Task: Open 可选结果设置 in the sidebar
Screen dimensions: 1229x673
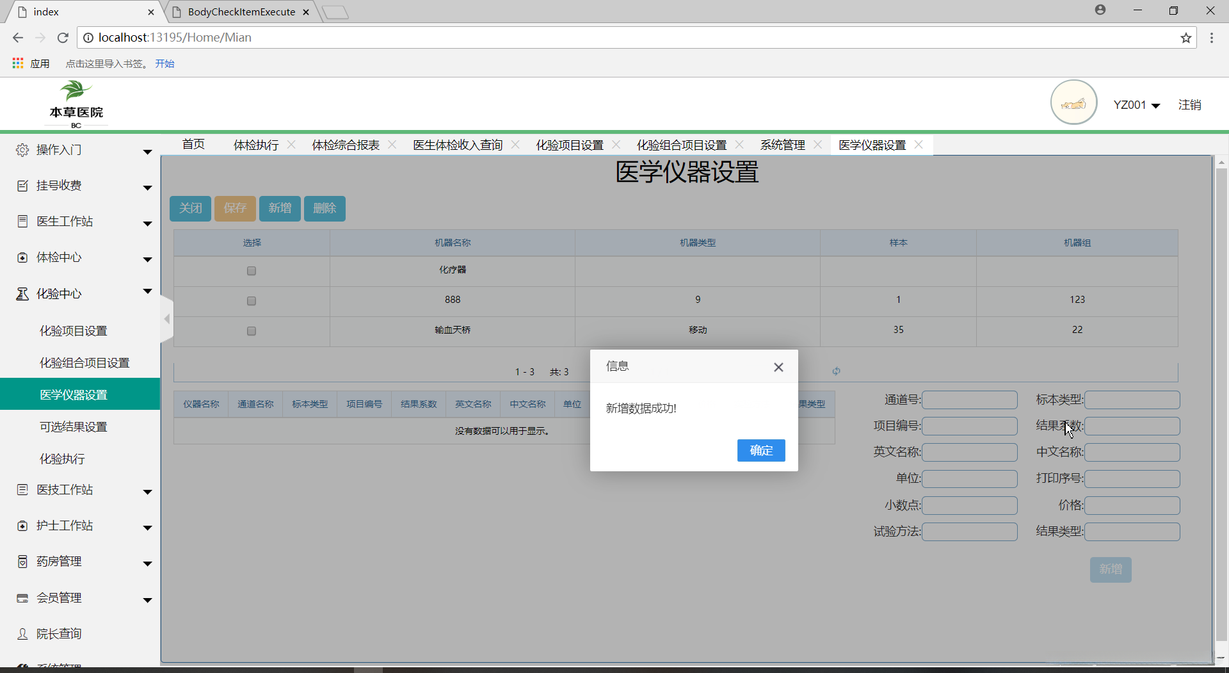Action: 74,427
